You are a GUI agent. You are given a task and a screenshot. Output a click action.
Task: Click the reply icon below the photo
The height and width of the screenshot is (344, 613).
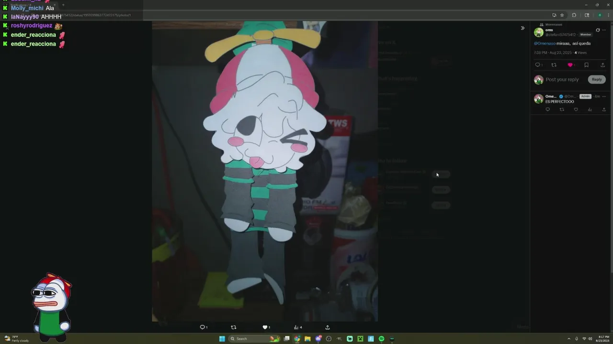pos(203,327)
